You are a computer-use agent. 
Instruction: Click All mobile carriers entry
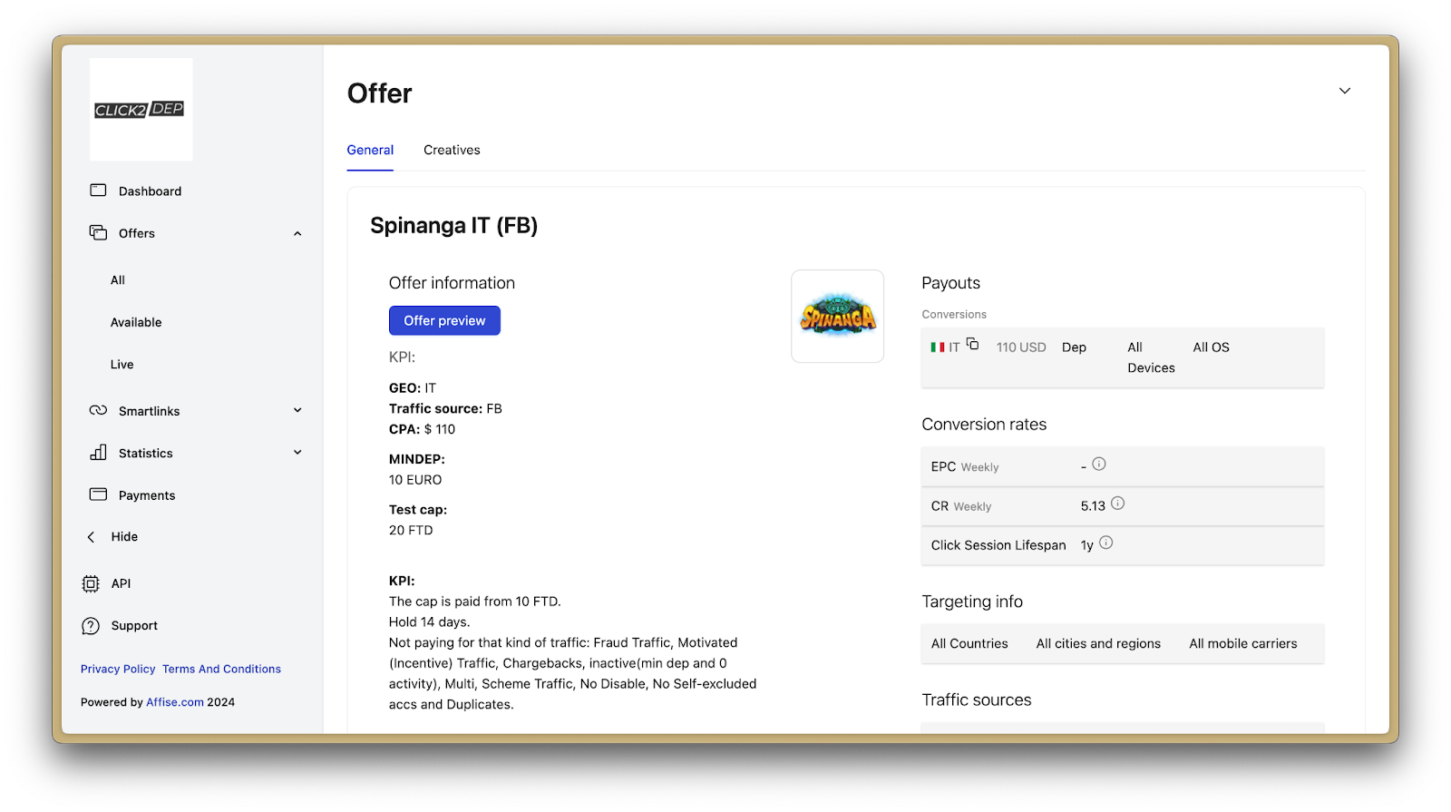(x=1243, y=643)
